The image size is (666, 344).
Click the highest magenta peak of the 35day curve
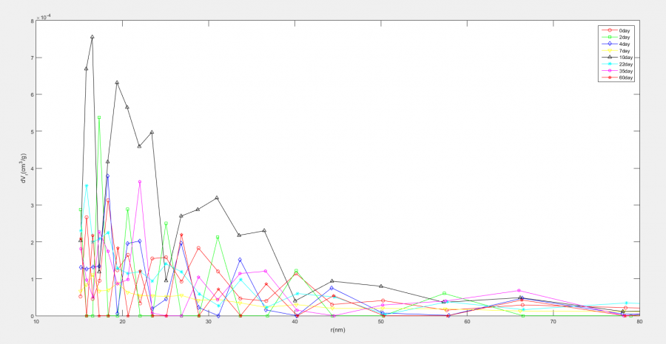(x=140, y=182)
